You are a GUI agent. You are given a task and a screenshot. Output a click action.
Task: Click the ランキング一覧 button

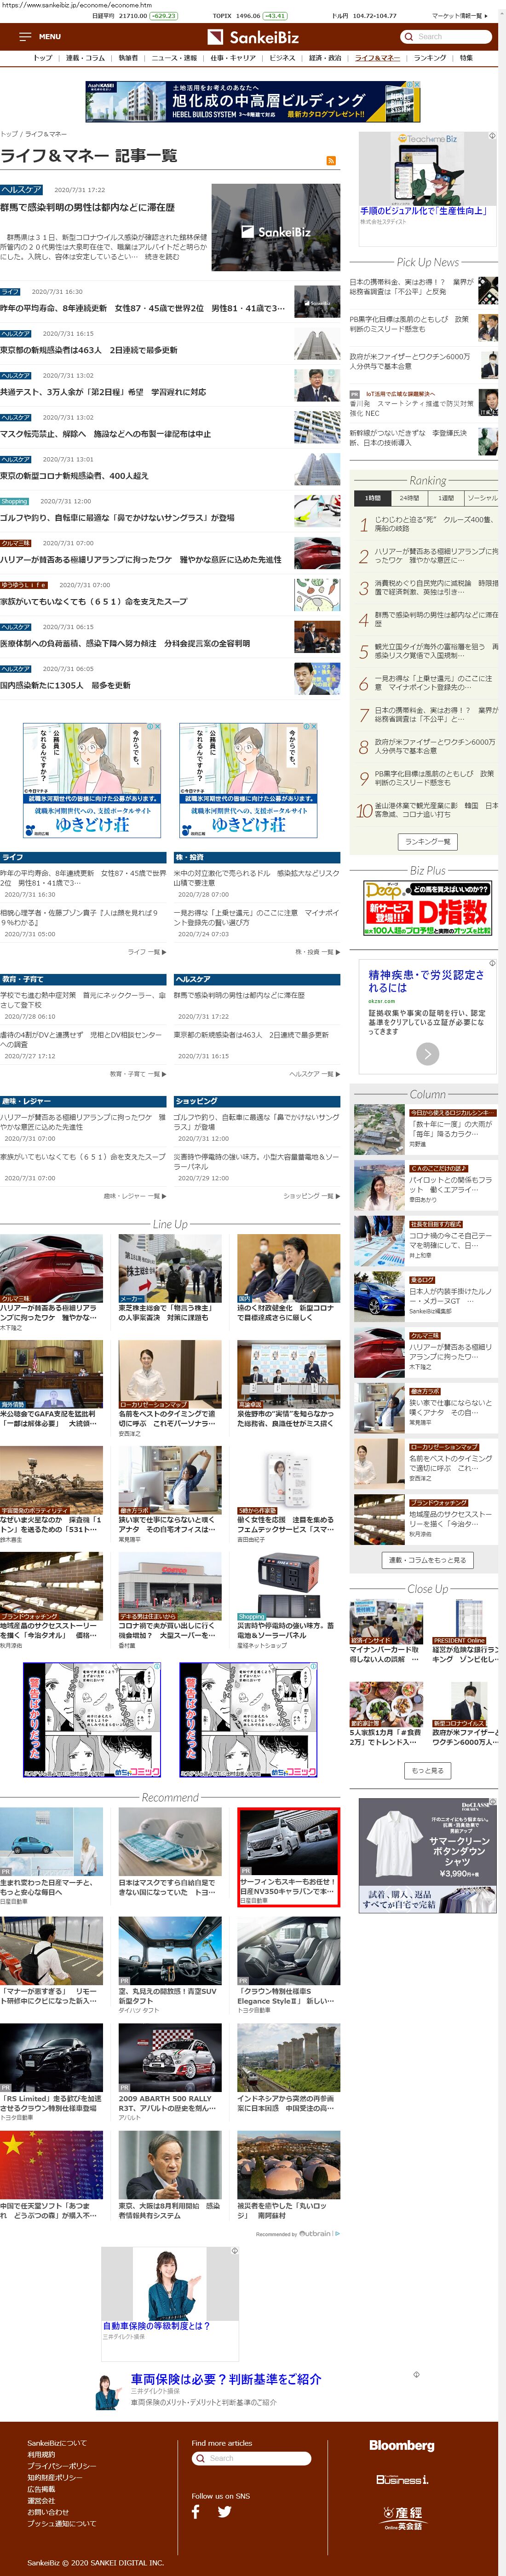pyautogui.click(x=427, y=842)
